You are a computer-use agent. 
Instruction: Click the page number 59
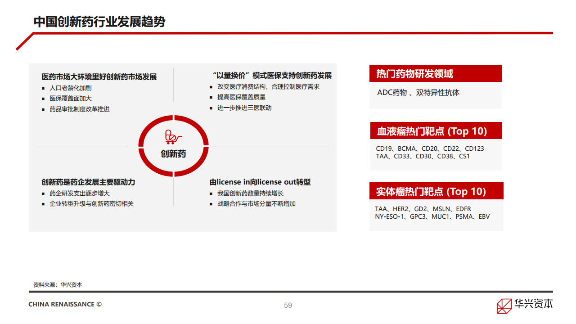point(288,305)
